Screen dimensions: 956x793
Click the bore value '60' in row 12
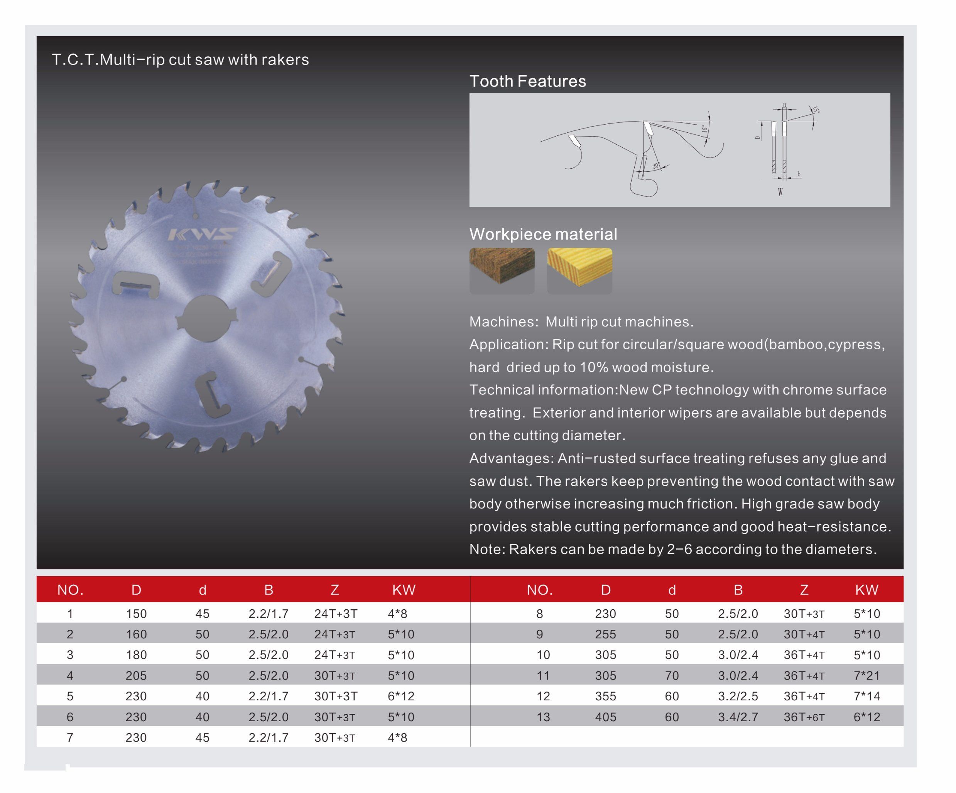pos(672,696)
